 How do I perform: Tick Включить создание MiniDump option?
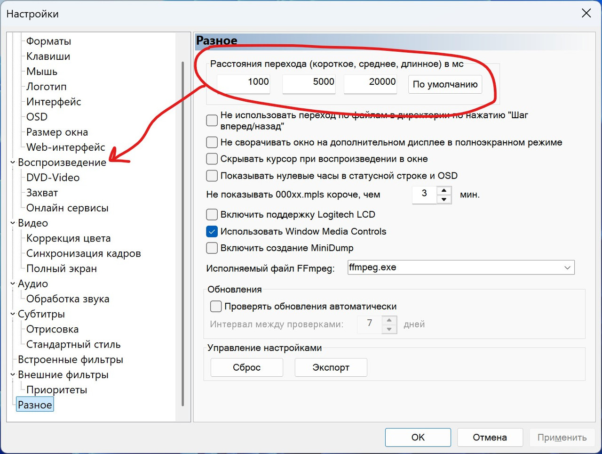(212, 248)
